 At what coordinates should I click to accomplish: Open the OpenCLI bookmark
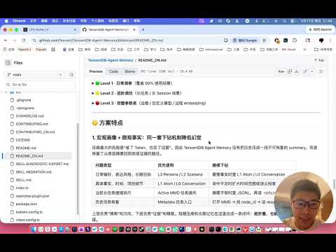coord(24,49)
